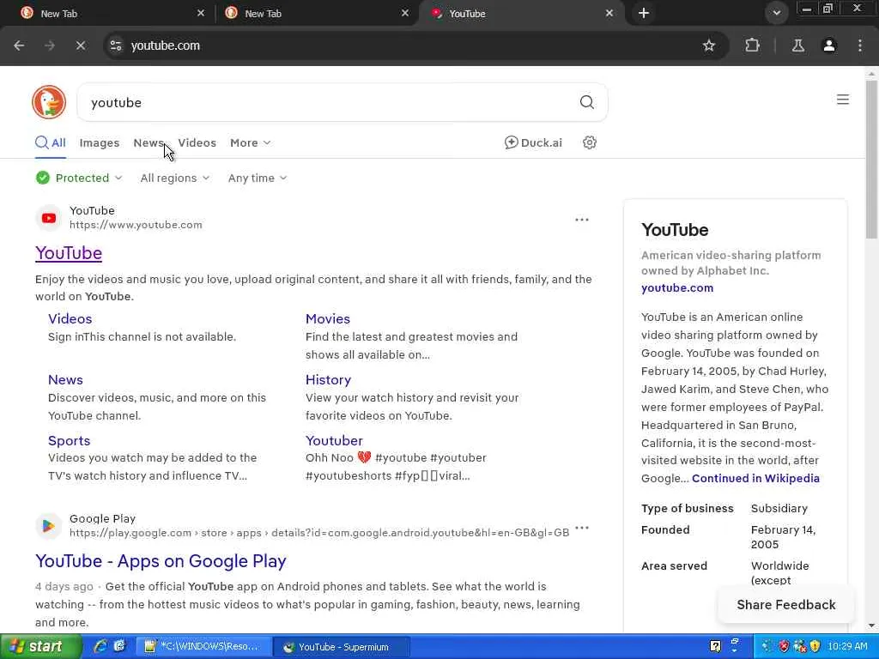The image size is (879, 659).
Task: Open the tab search dropdown arrow
Action: 776,13
